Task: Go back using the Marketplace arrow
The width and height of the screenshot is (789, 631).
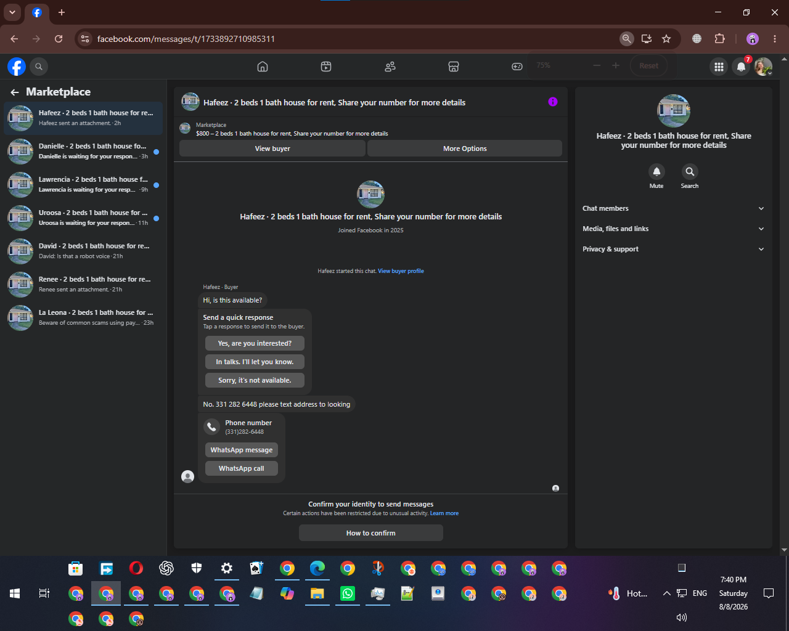Action: point(14,92)
